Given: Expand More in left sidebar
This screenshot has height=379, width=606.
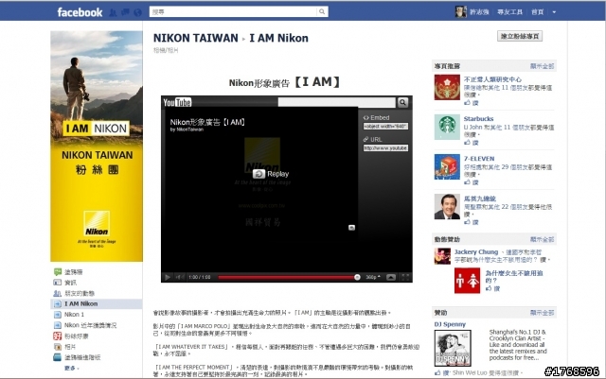Looking at the screenshot, I should click(x=72, y=369).
